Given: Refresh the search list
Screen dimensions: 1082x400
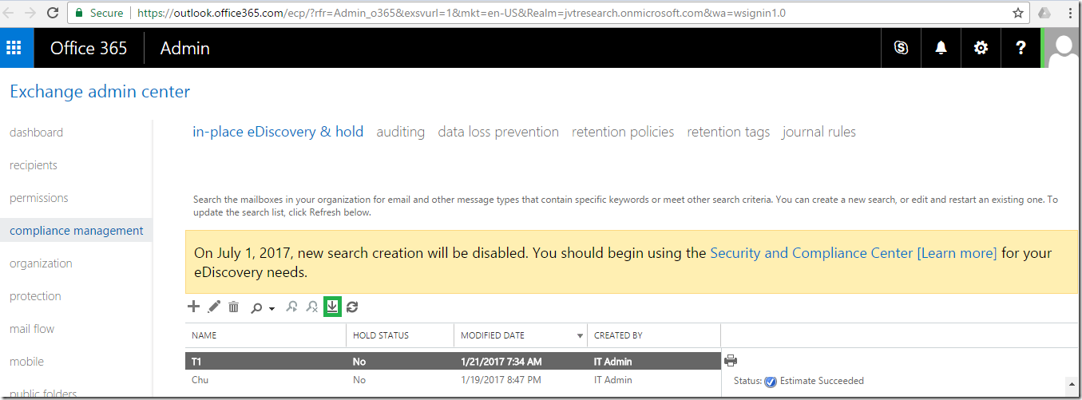Looking at the screenshot, I should (352, 307).
